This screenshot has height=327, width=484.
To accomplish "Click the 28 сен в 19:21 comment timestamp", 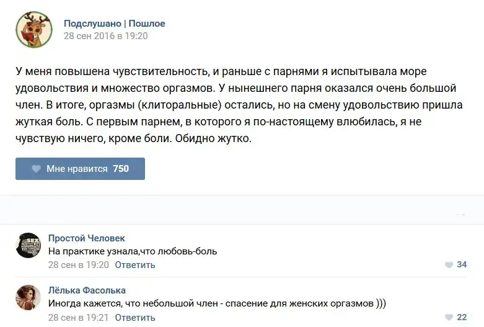I will [79, 317].
